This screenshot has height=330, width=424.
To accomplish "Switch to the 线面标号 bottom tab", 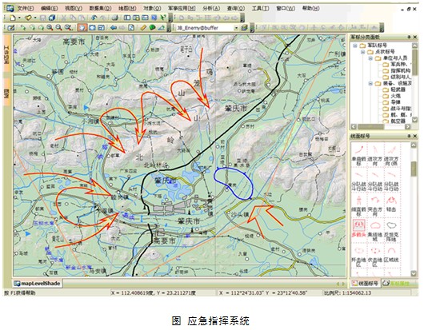I will (366, 284).
